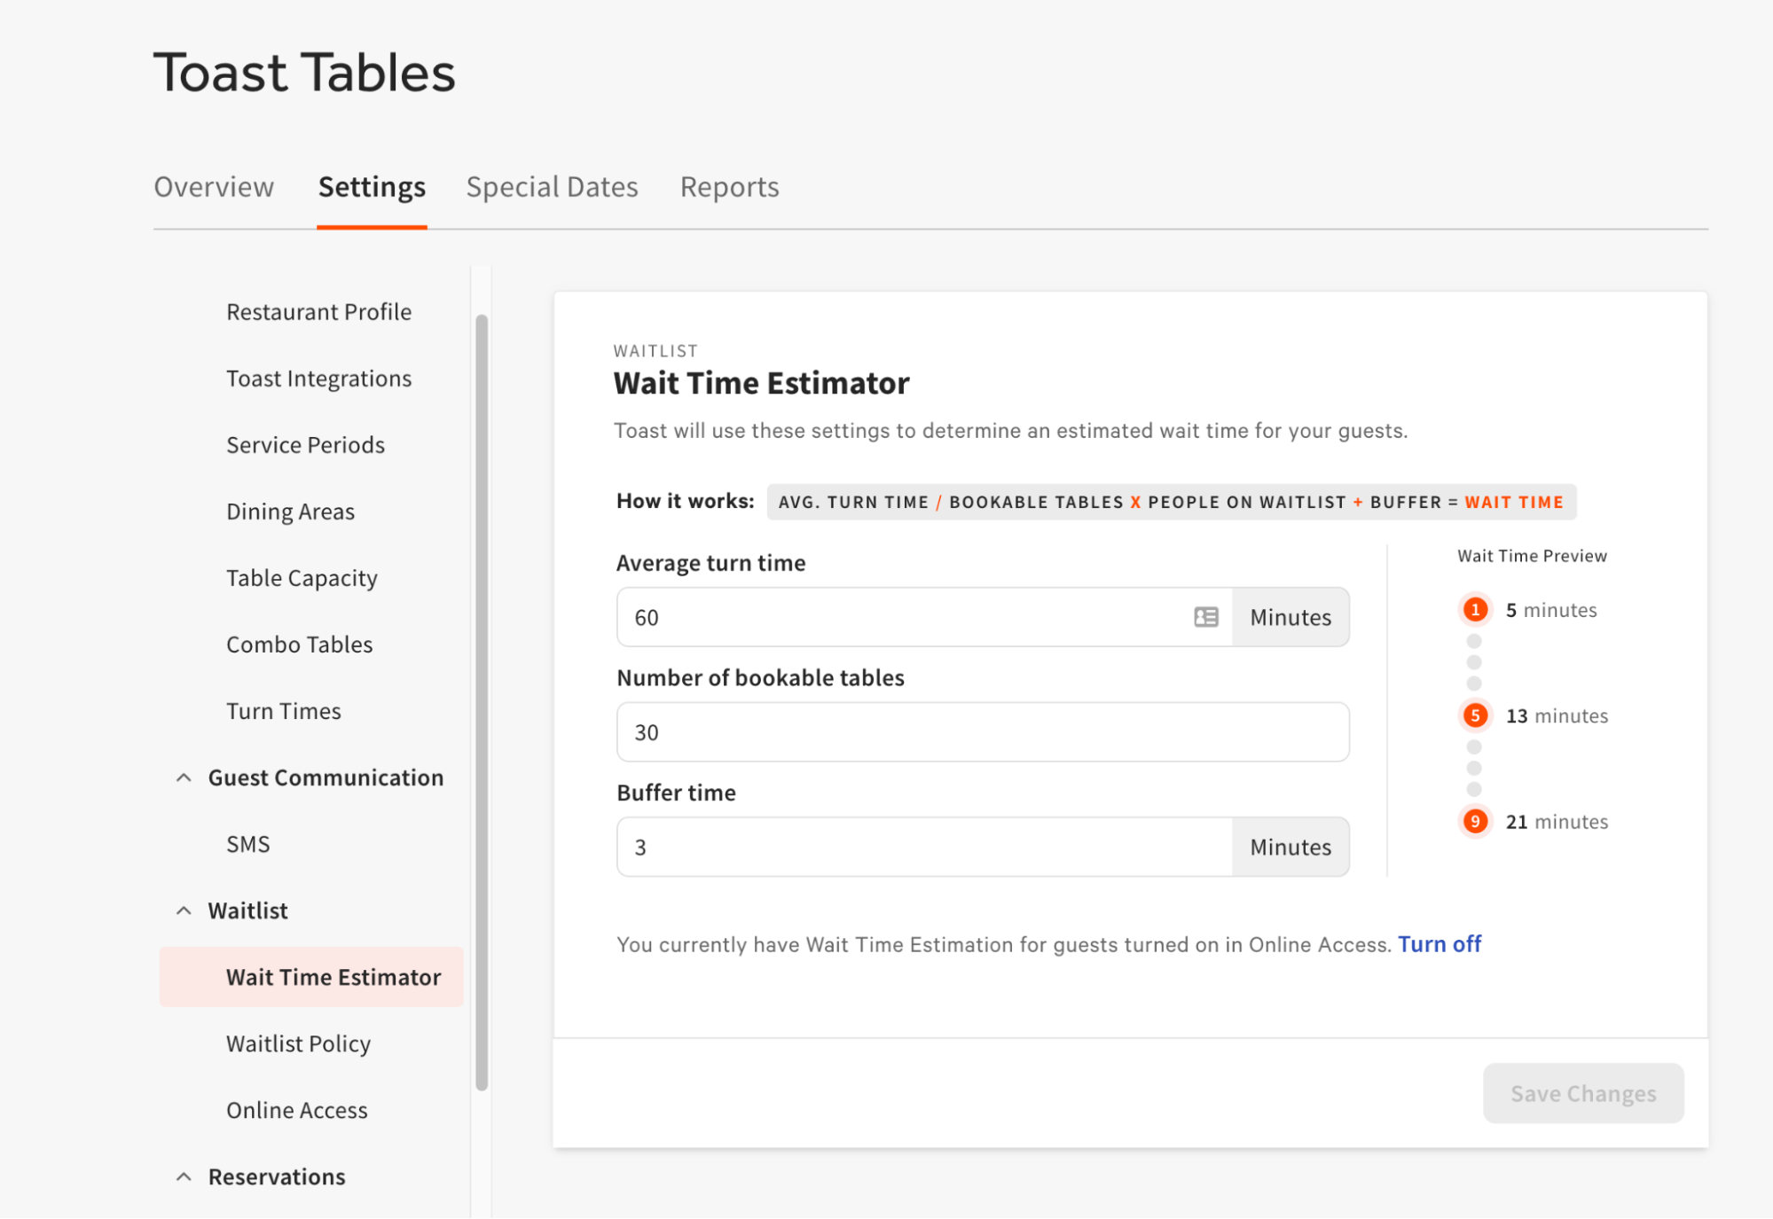Open Restaurant Profile settings
The width and height of the screenshot is (1773, 1219).
(318, 311)
